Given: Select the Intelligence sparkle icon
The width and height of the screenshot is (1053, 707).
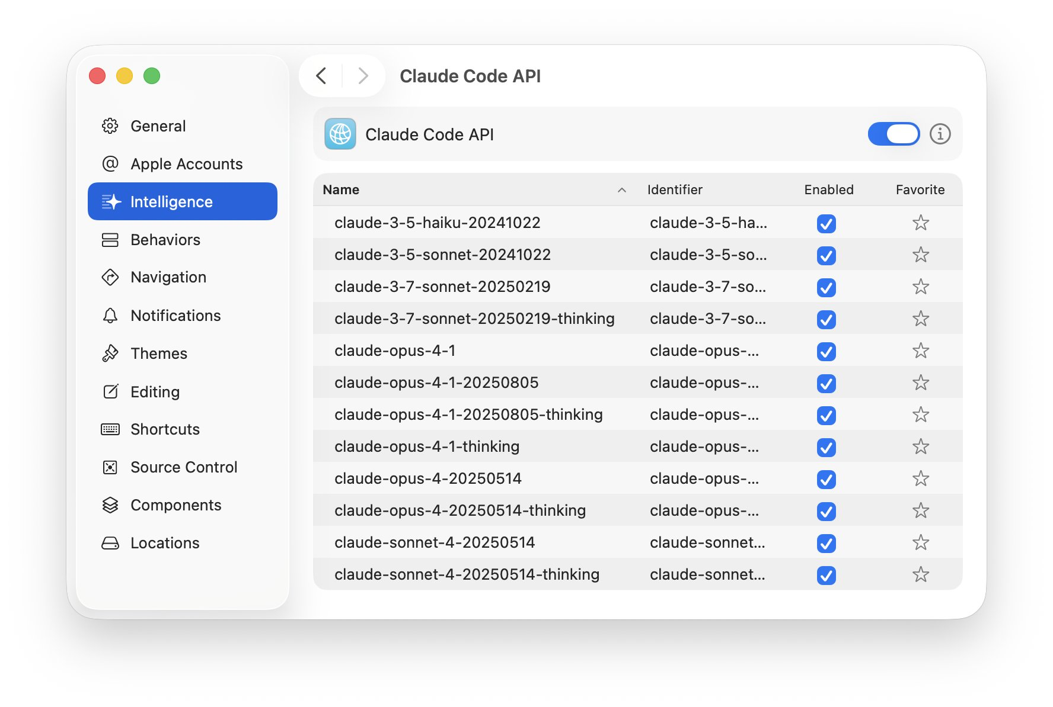Looking at the screenshot, I should (x=111, y=202).
